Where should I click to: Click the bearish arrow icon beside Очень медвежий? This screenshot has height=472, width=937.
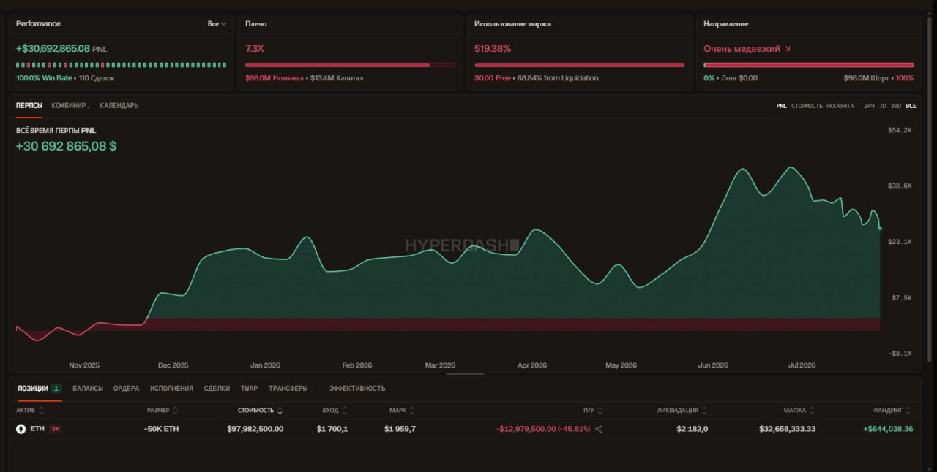788,49
